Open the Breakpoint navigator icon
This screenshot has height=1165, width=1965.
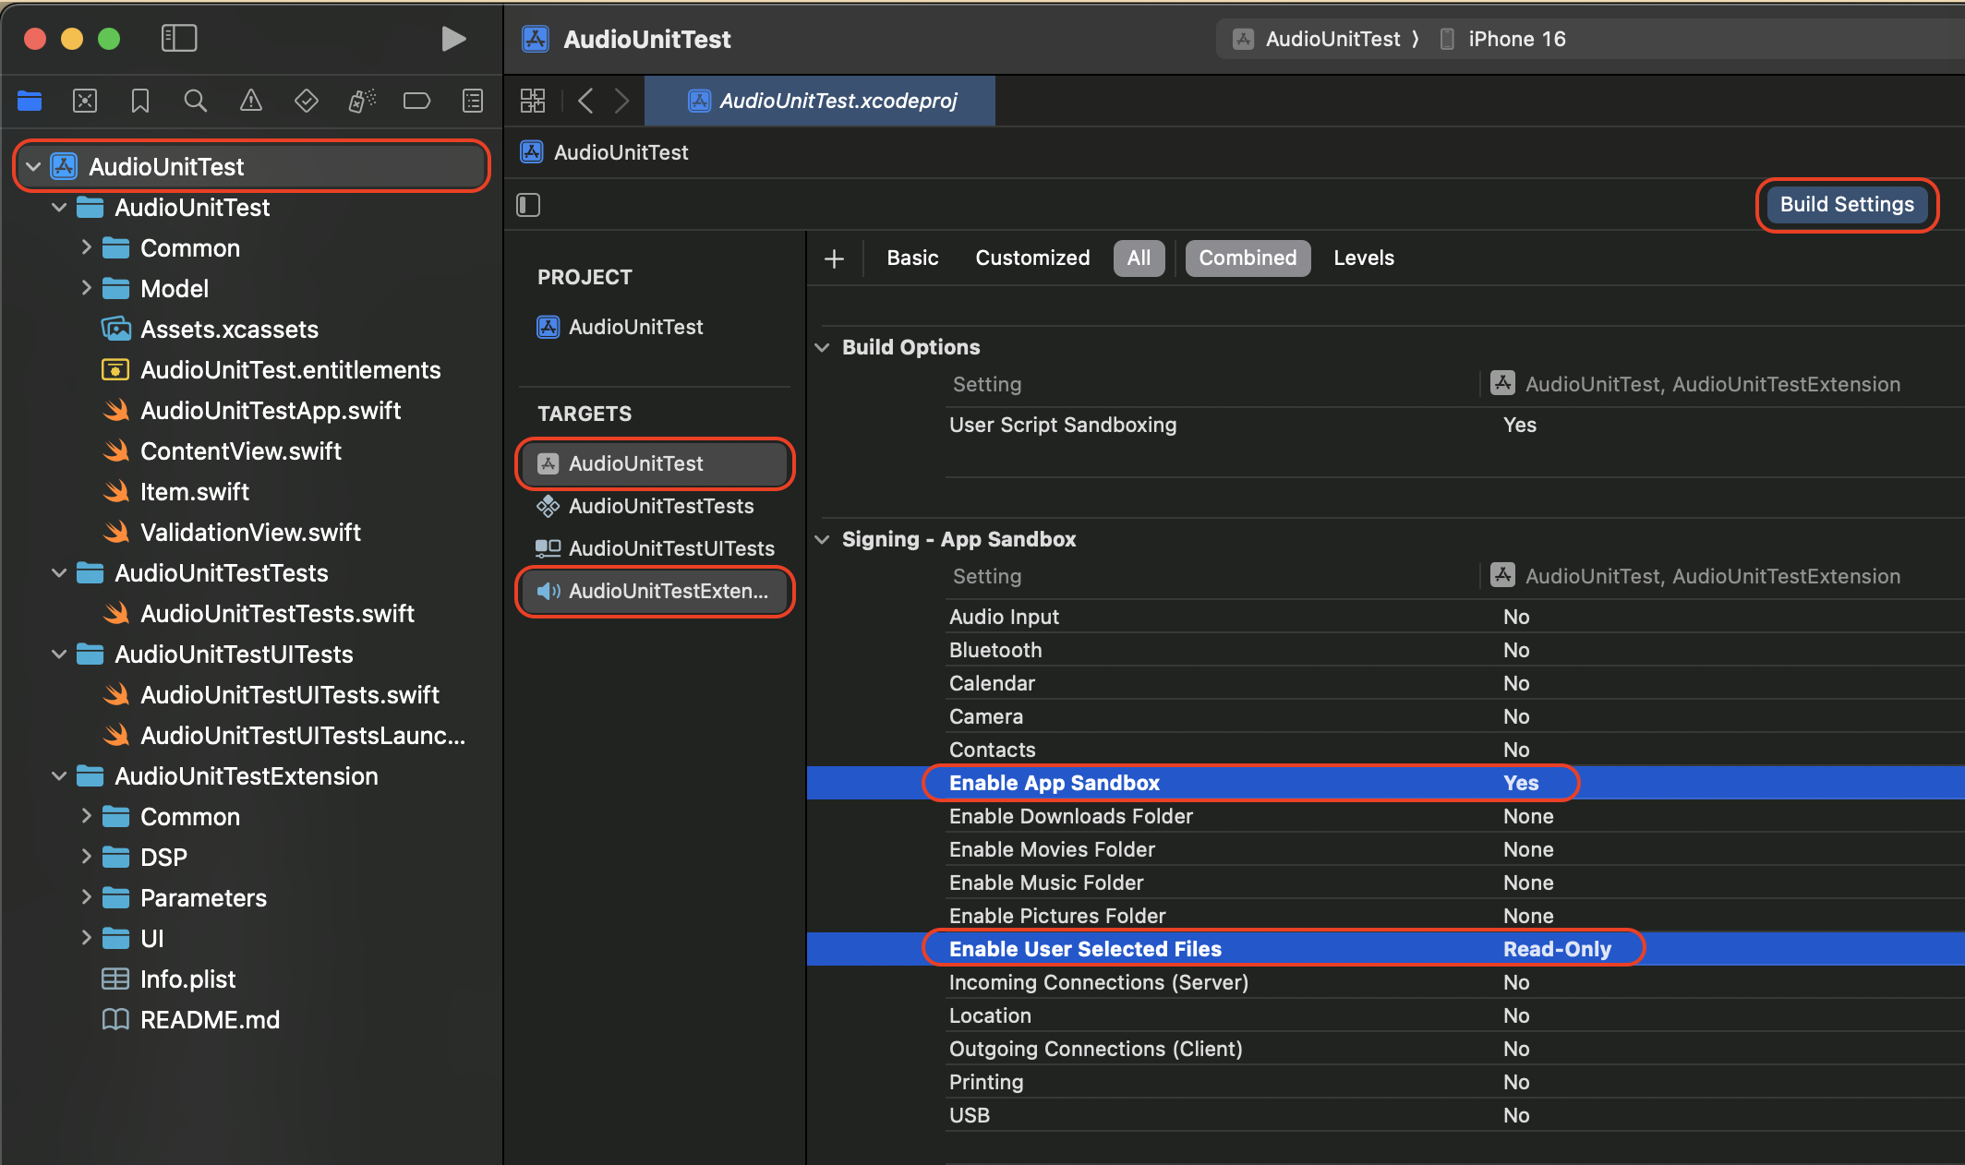(416, 101)
